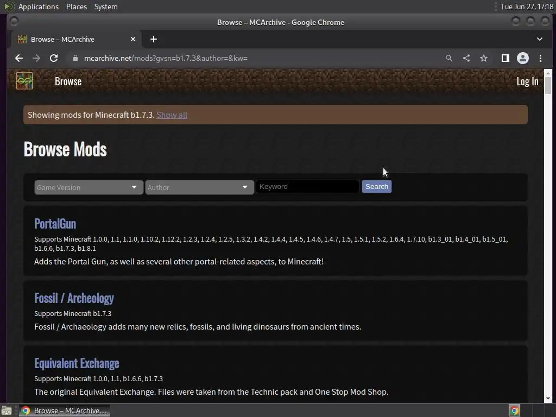Open Chrome side panel icon
This screenshot has height=417, width=556.
click(506, 58)
